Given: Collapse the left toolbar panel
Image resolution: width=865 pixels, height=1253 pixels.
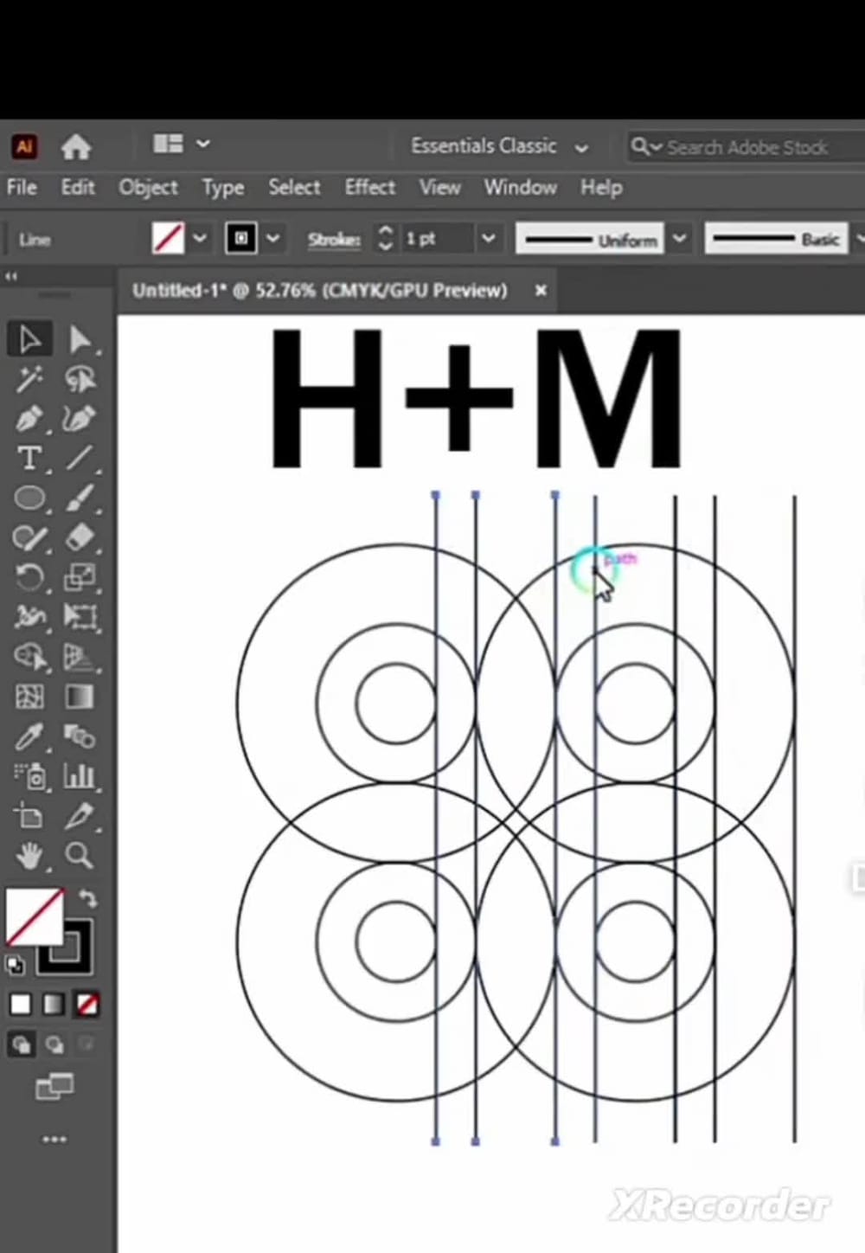Looking at the screenshot, I should pos(10,275).
